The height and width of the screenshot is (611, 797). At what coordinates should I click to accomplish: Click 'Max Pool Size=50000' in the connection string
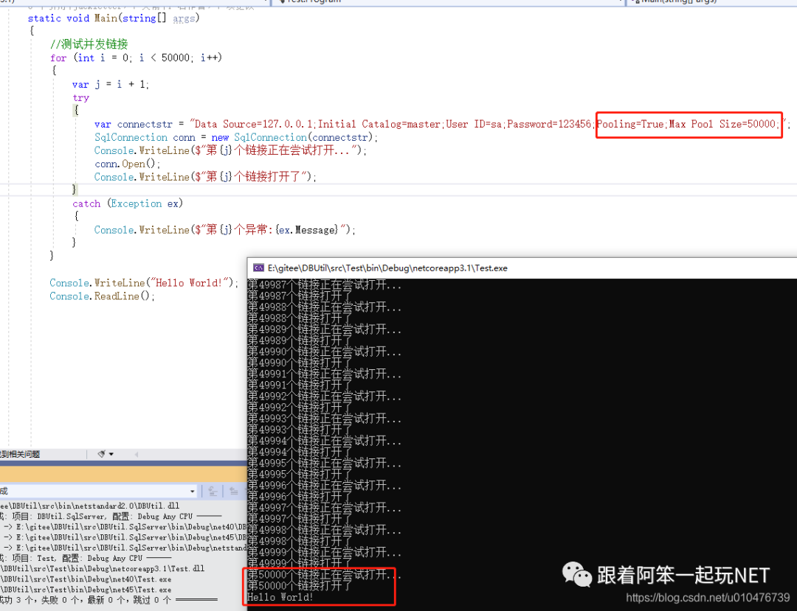(x=722, y=124)
